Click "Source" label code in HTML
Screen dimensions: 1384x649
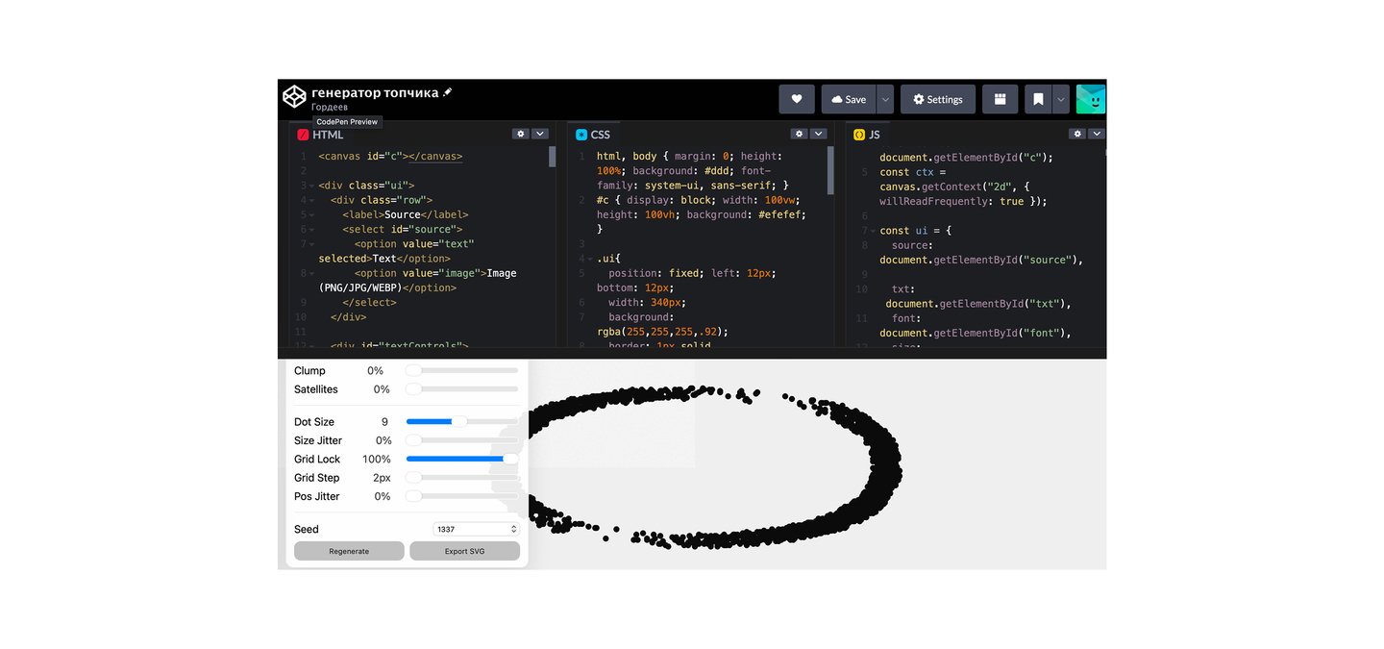(x=406, y=214)
